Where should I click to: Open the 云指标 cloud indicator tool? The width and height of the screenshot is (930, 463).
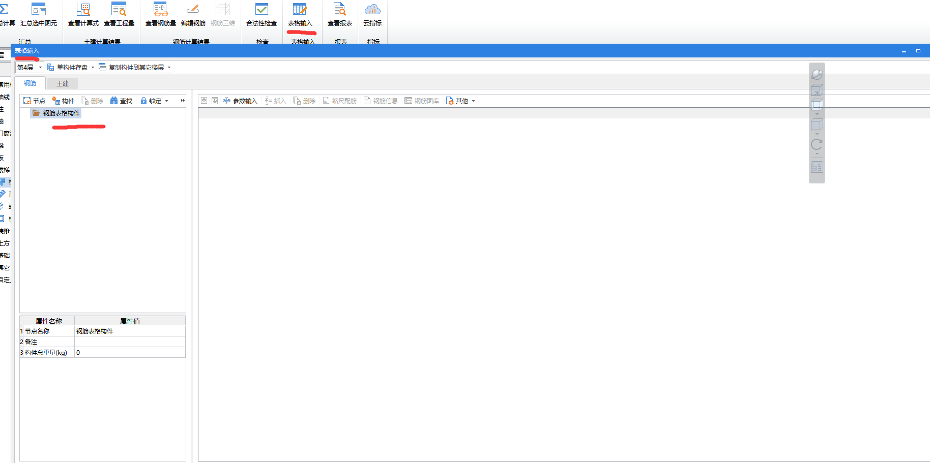[372, 15]
